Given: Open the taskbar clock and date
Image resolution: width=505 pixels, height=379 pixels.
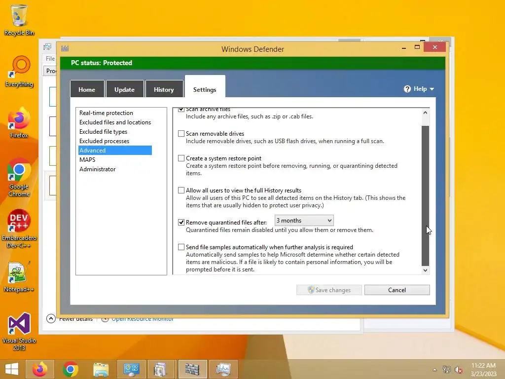Looking at the screenshot, I should pyautogui.click(x=483, y=370).
